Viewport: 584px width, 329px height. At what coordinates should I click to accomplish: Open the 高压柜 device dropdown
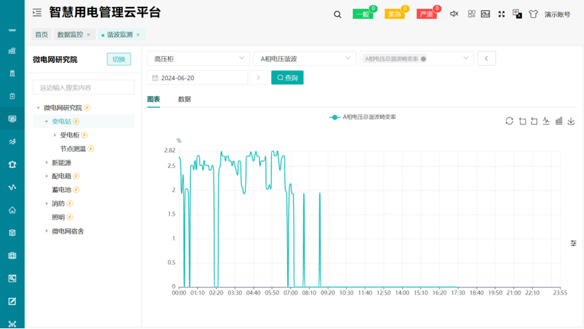click(198, 59)
